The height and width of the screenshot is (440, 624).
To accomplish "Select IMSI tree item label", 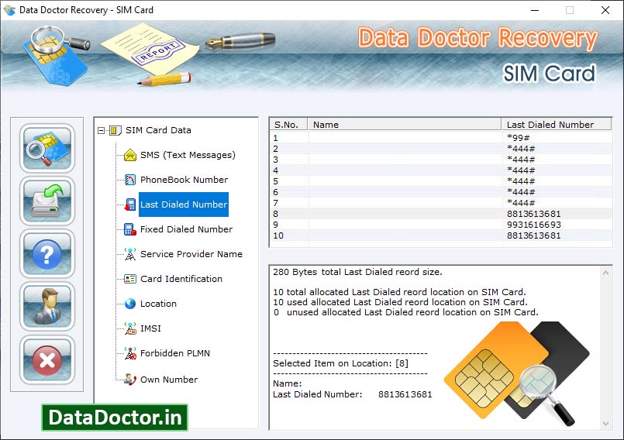I will point(150,328).
